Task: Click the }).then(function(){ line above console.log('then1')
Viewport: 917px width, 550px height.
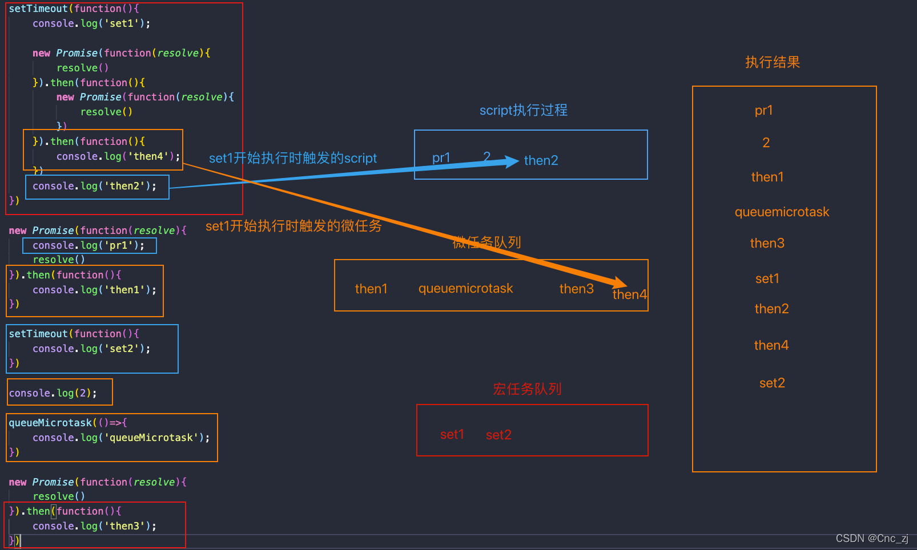Action: tap(65, 275)
